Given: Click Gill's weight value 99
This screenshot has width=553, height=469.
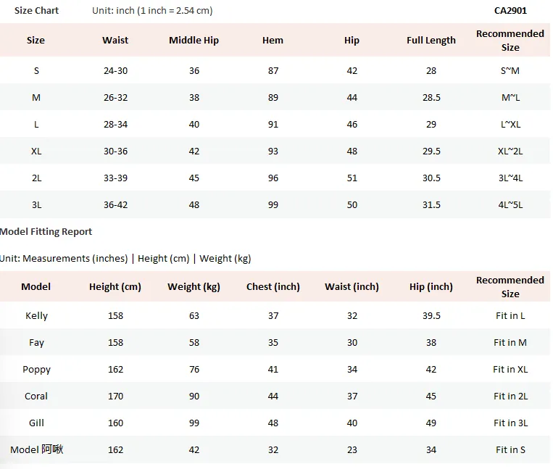Looking at the screenshot, I should pos(194,423).
